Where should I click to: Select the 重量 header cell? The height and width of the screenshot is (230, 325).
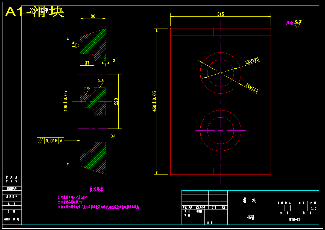tap(302, 203)
